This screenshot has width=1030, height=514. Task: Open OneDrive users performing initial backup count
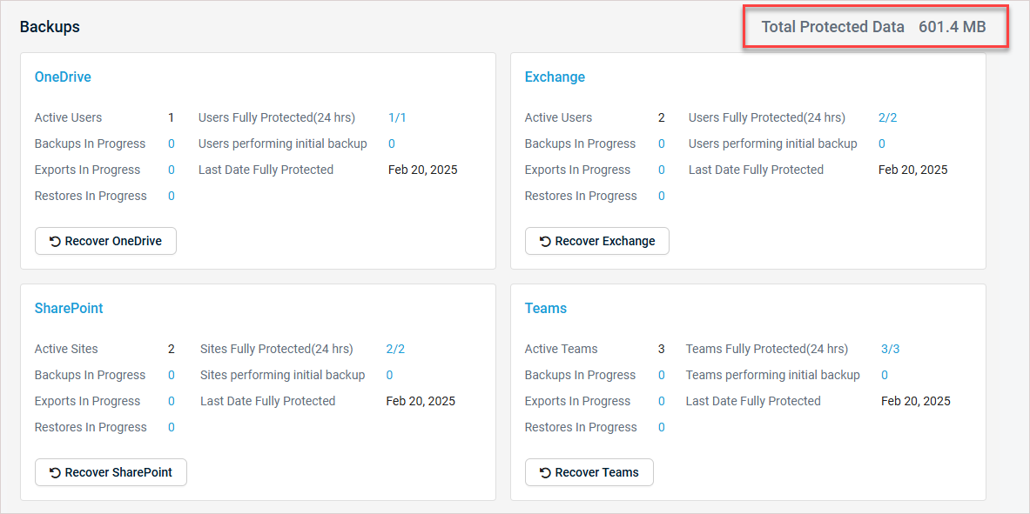tap(392, 144)
